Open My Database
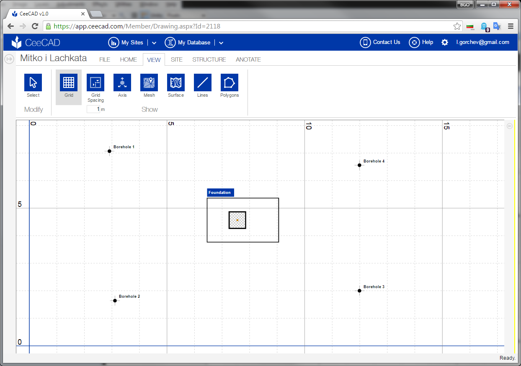This screenshot has height=366, width=521. coord(188,42)
